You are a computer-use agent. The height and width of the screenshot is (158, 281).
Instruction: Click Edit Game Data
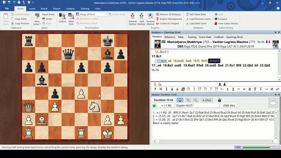196,14
